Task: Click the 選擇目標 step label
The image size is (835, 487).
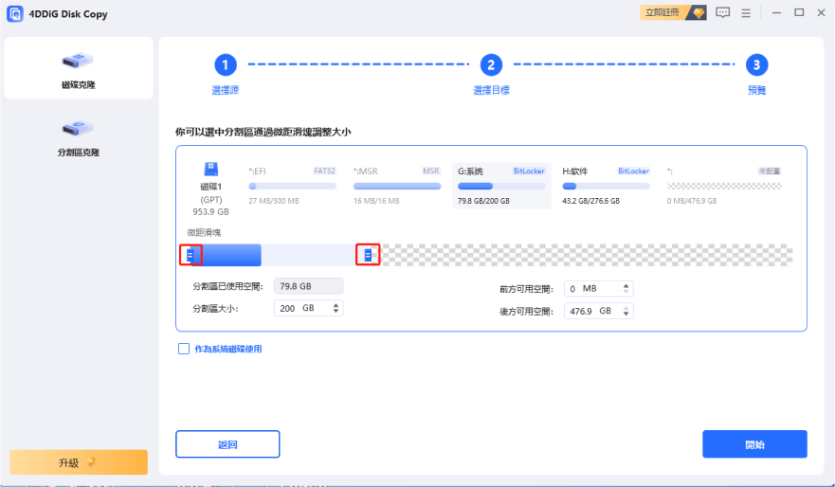Action: pyautogui.click(x=491, y=90)
